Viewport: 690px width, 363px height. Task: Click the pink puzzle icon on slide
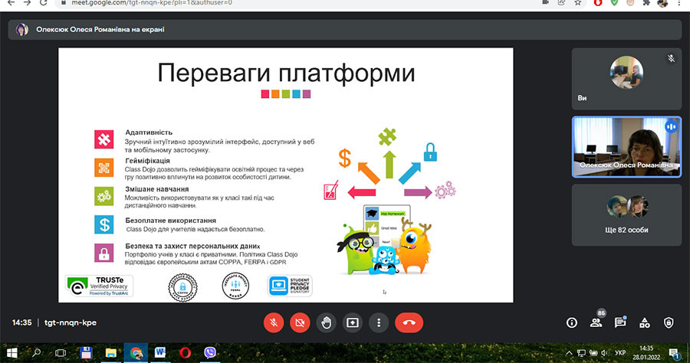point(103,139)
